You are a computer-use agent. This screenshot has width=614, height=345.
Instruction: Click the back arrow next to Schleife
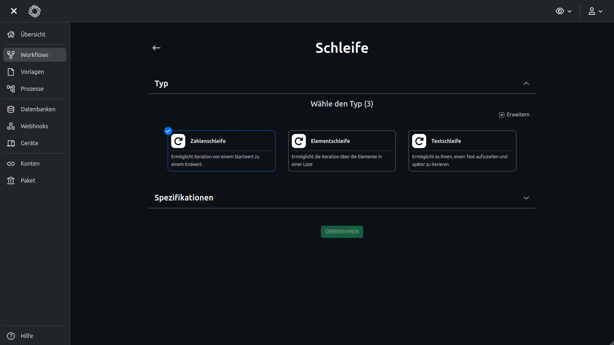pos(156,48)
